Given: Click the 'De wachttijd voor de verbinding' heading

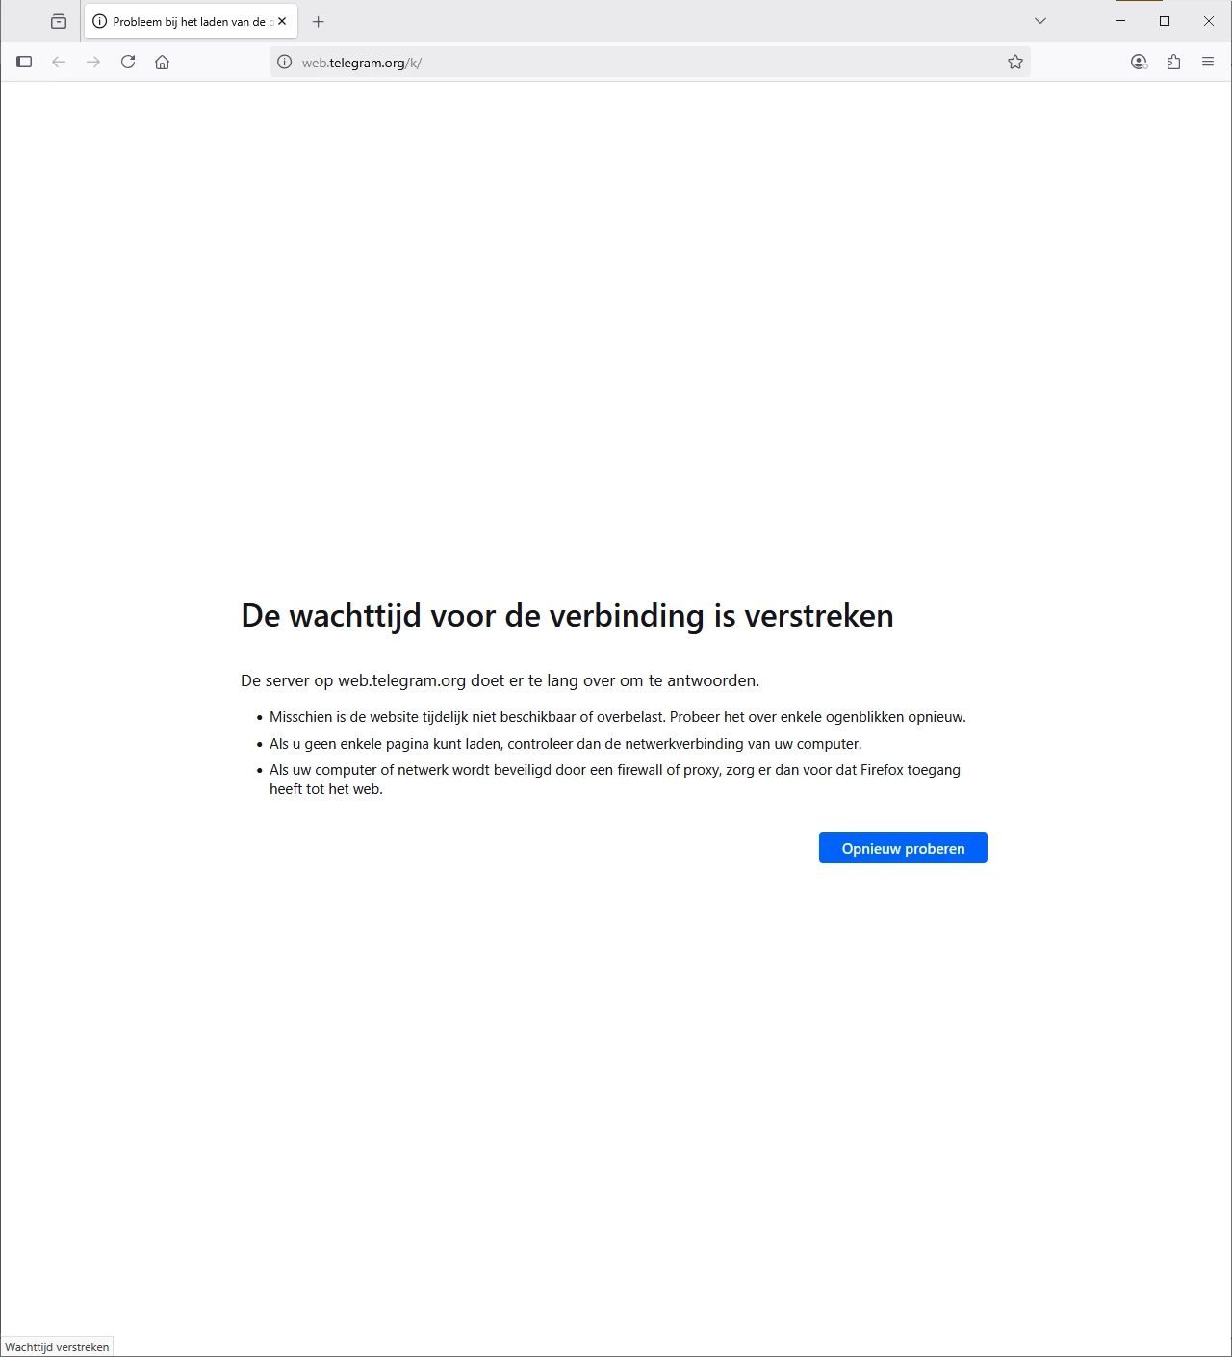Looking at the screenshot, I should [567, 616].
